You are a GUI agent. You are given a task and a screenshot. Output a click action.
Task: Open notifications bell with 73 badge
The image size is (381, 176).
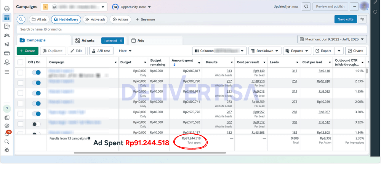click(7, 133)
